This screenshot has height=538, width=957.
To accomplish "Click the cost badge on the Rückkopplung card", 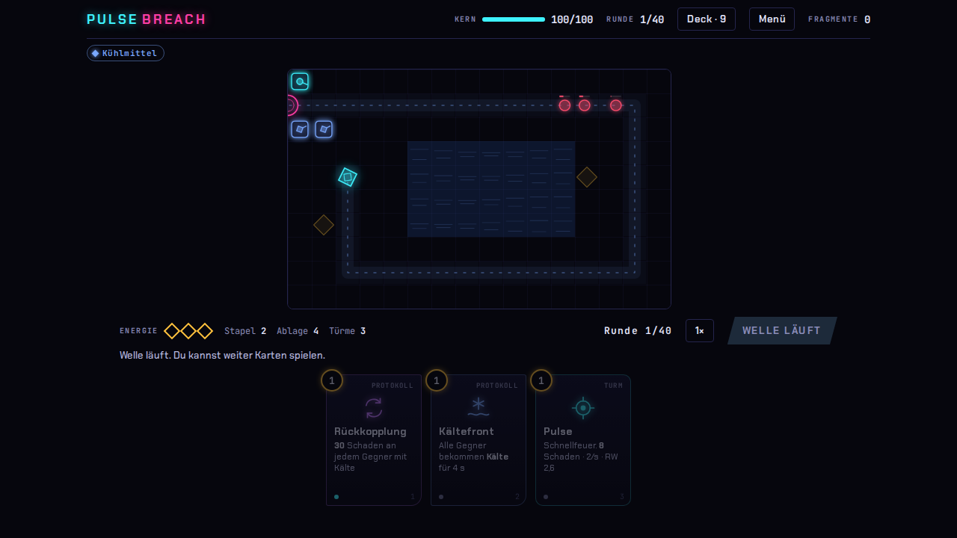I will (332, 380).
